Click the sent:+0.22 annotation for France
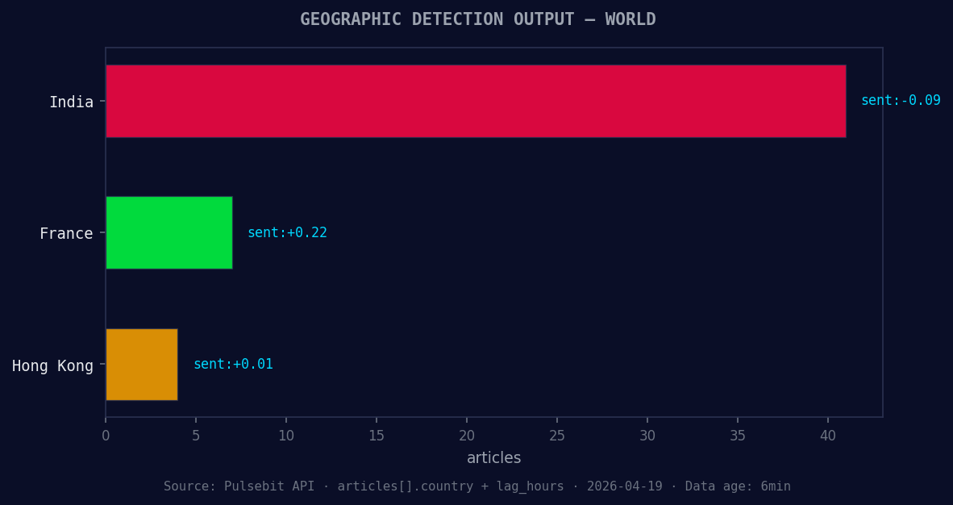Image resolution: width=953 pixels, height=505 pixels. click(x=286, y=232)
